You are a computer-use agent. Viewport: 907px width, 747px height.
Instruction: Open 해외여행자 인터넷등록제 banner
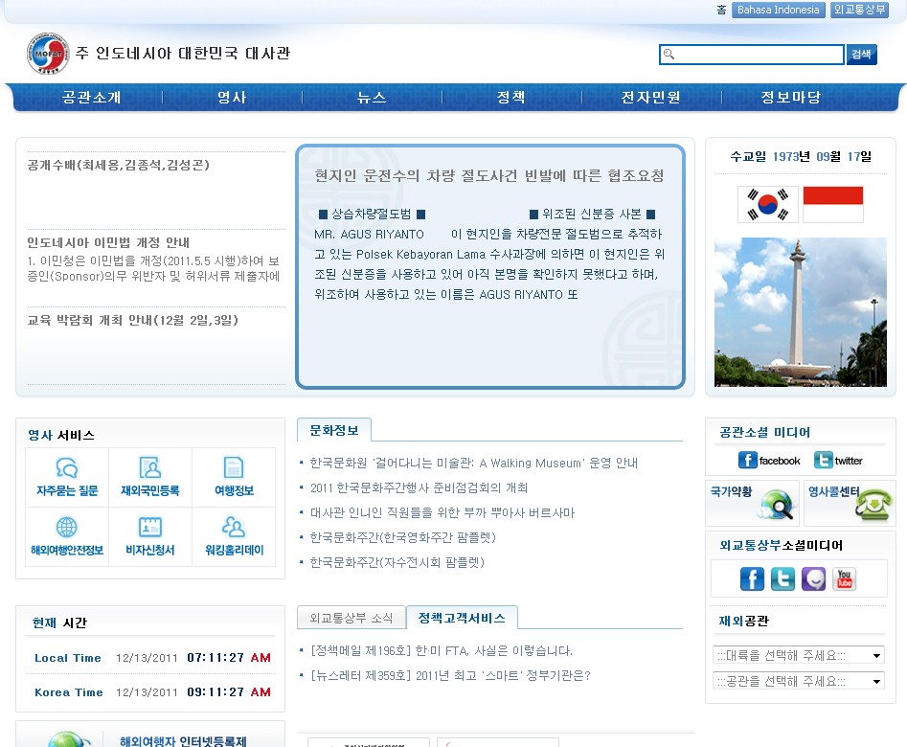point(150,735)
